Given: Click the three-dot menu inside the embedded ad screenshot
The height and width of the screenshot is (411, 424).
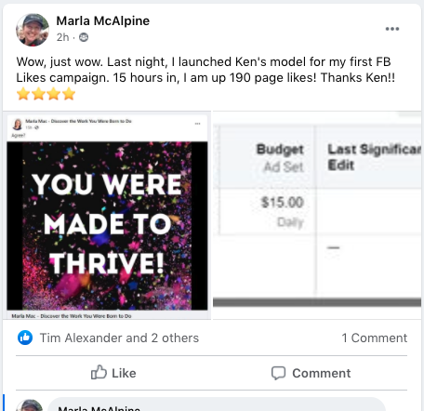Looking at the screenshot, I should [197, 124].
